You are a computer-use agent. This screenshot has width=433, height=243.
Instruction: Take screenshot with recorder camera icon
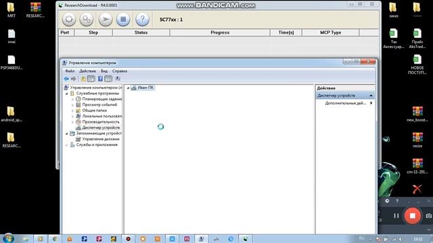coord(428,216)
